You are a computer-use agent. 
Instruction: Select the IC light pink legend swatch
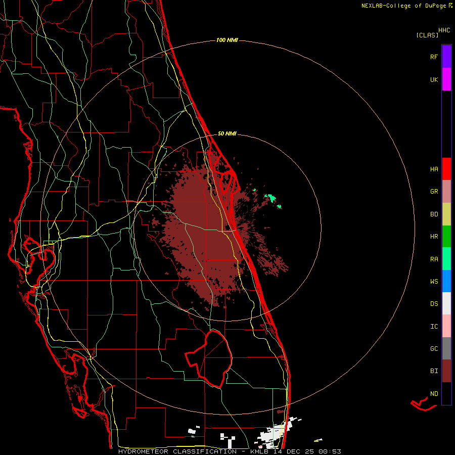[446, 326]
